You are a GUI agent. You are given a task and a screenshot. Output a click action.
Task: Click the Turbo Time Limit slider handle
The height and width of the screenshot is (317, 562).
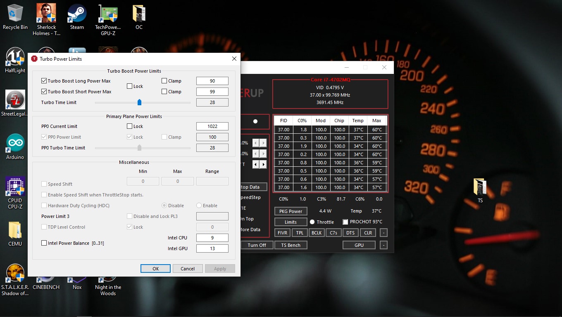(x=139, y=102)
